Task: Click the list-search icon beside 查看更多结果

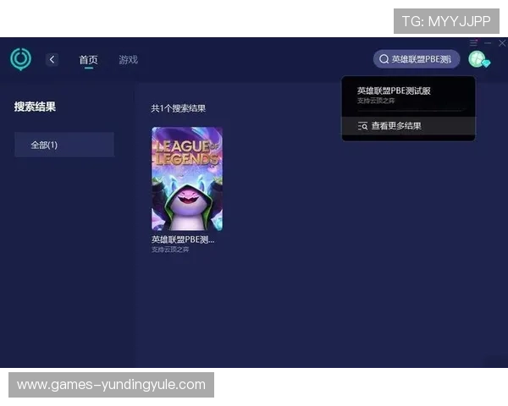Action: (363, 126)
